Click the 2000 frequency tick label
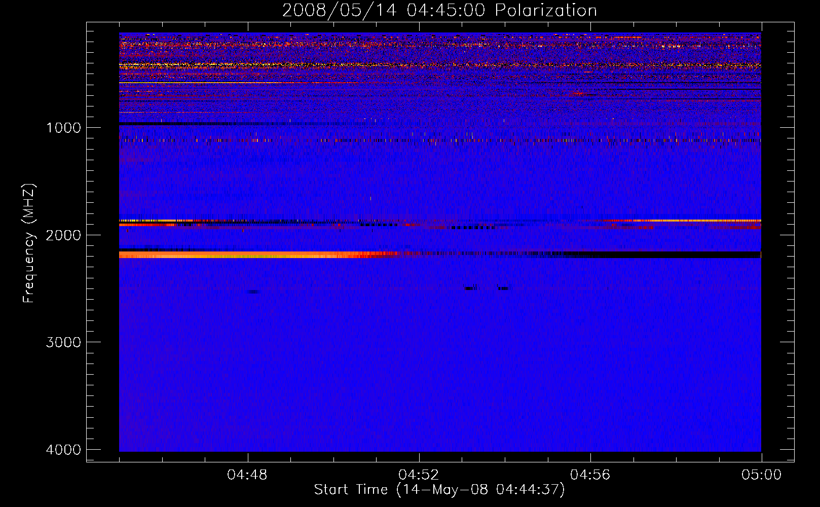The width and height of the screenshot is (820, 507). pos(63,235)
